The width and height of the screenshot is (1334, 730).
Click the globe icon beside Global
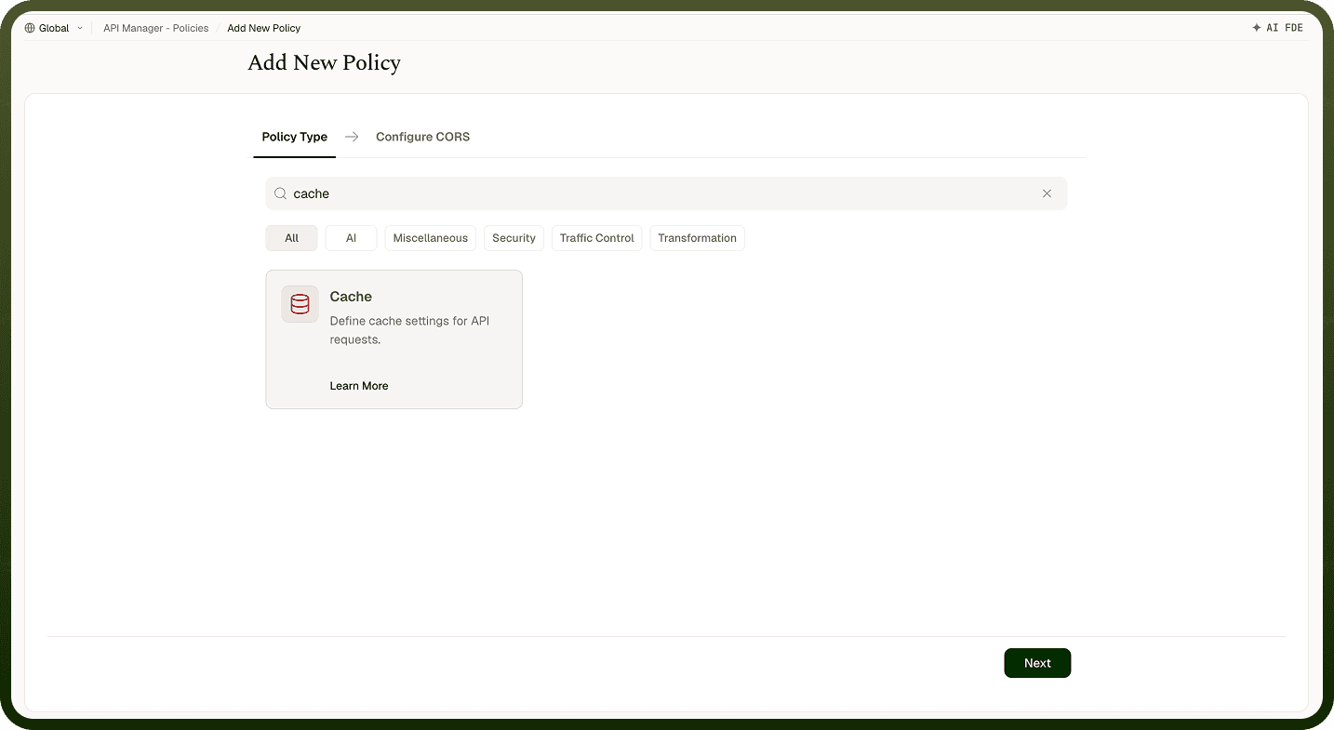(30, 28)
